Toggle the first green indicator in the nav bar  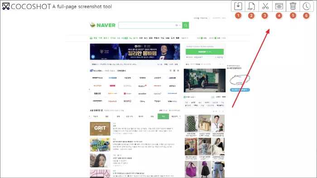(202, 38)
